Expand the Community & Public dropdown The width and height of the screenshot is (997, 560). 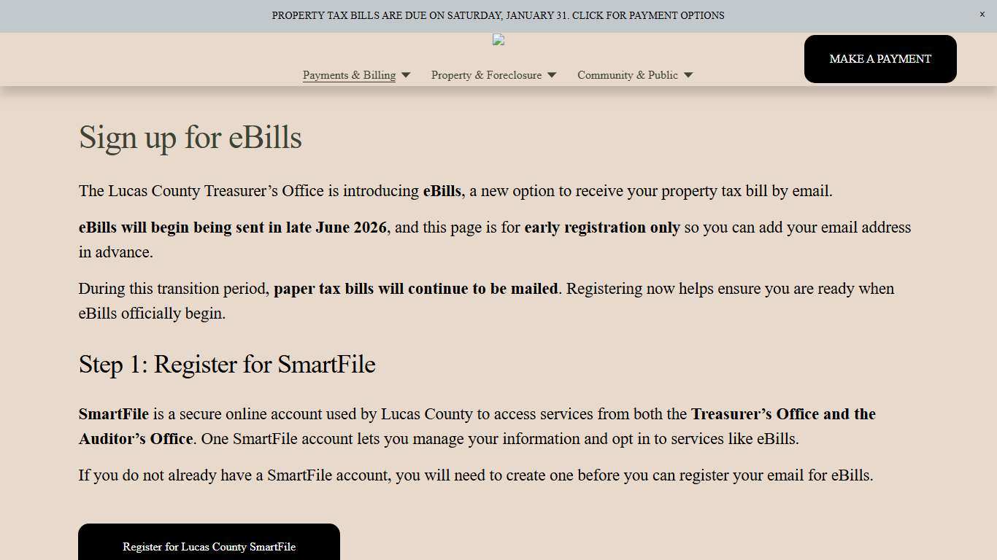tap(627, 75)
